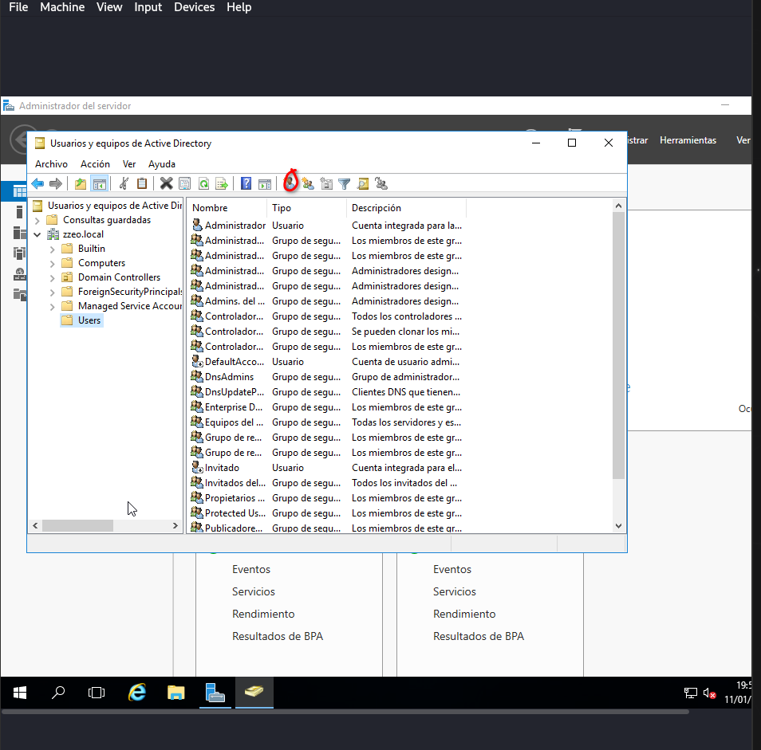Click Eventos link in left Server Manager tile
This screenshot has width=761, height=750.
[x=251, y=570]
